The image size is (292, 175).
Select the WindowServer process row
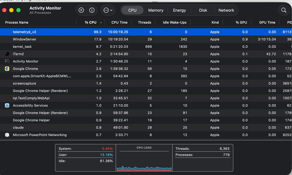coord(25,39)
